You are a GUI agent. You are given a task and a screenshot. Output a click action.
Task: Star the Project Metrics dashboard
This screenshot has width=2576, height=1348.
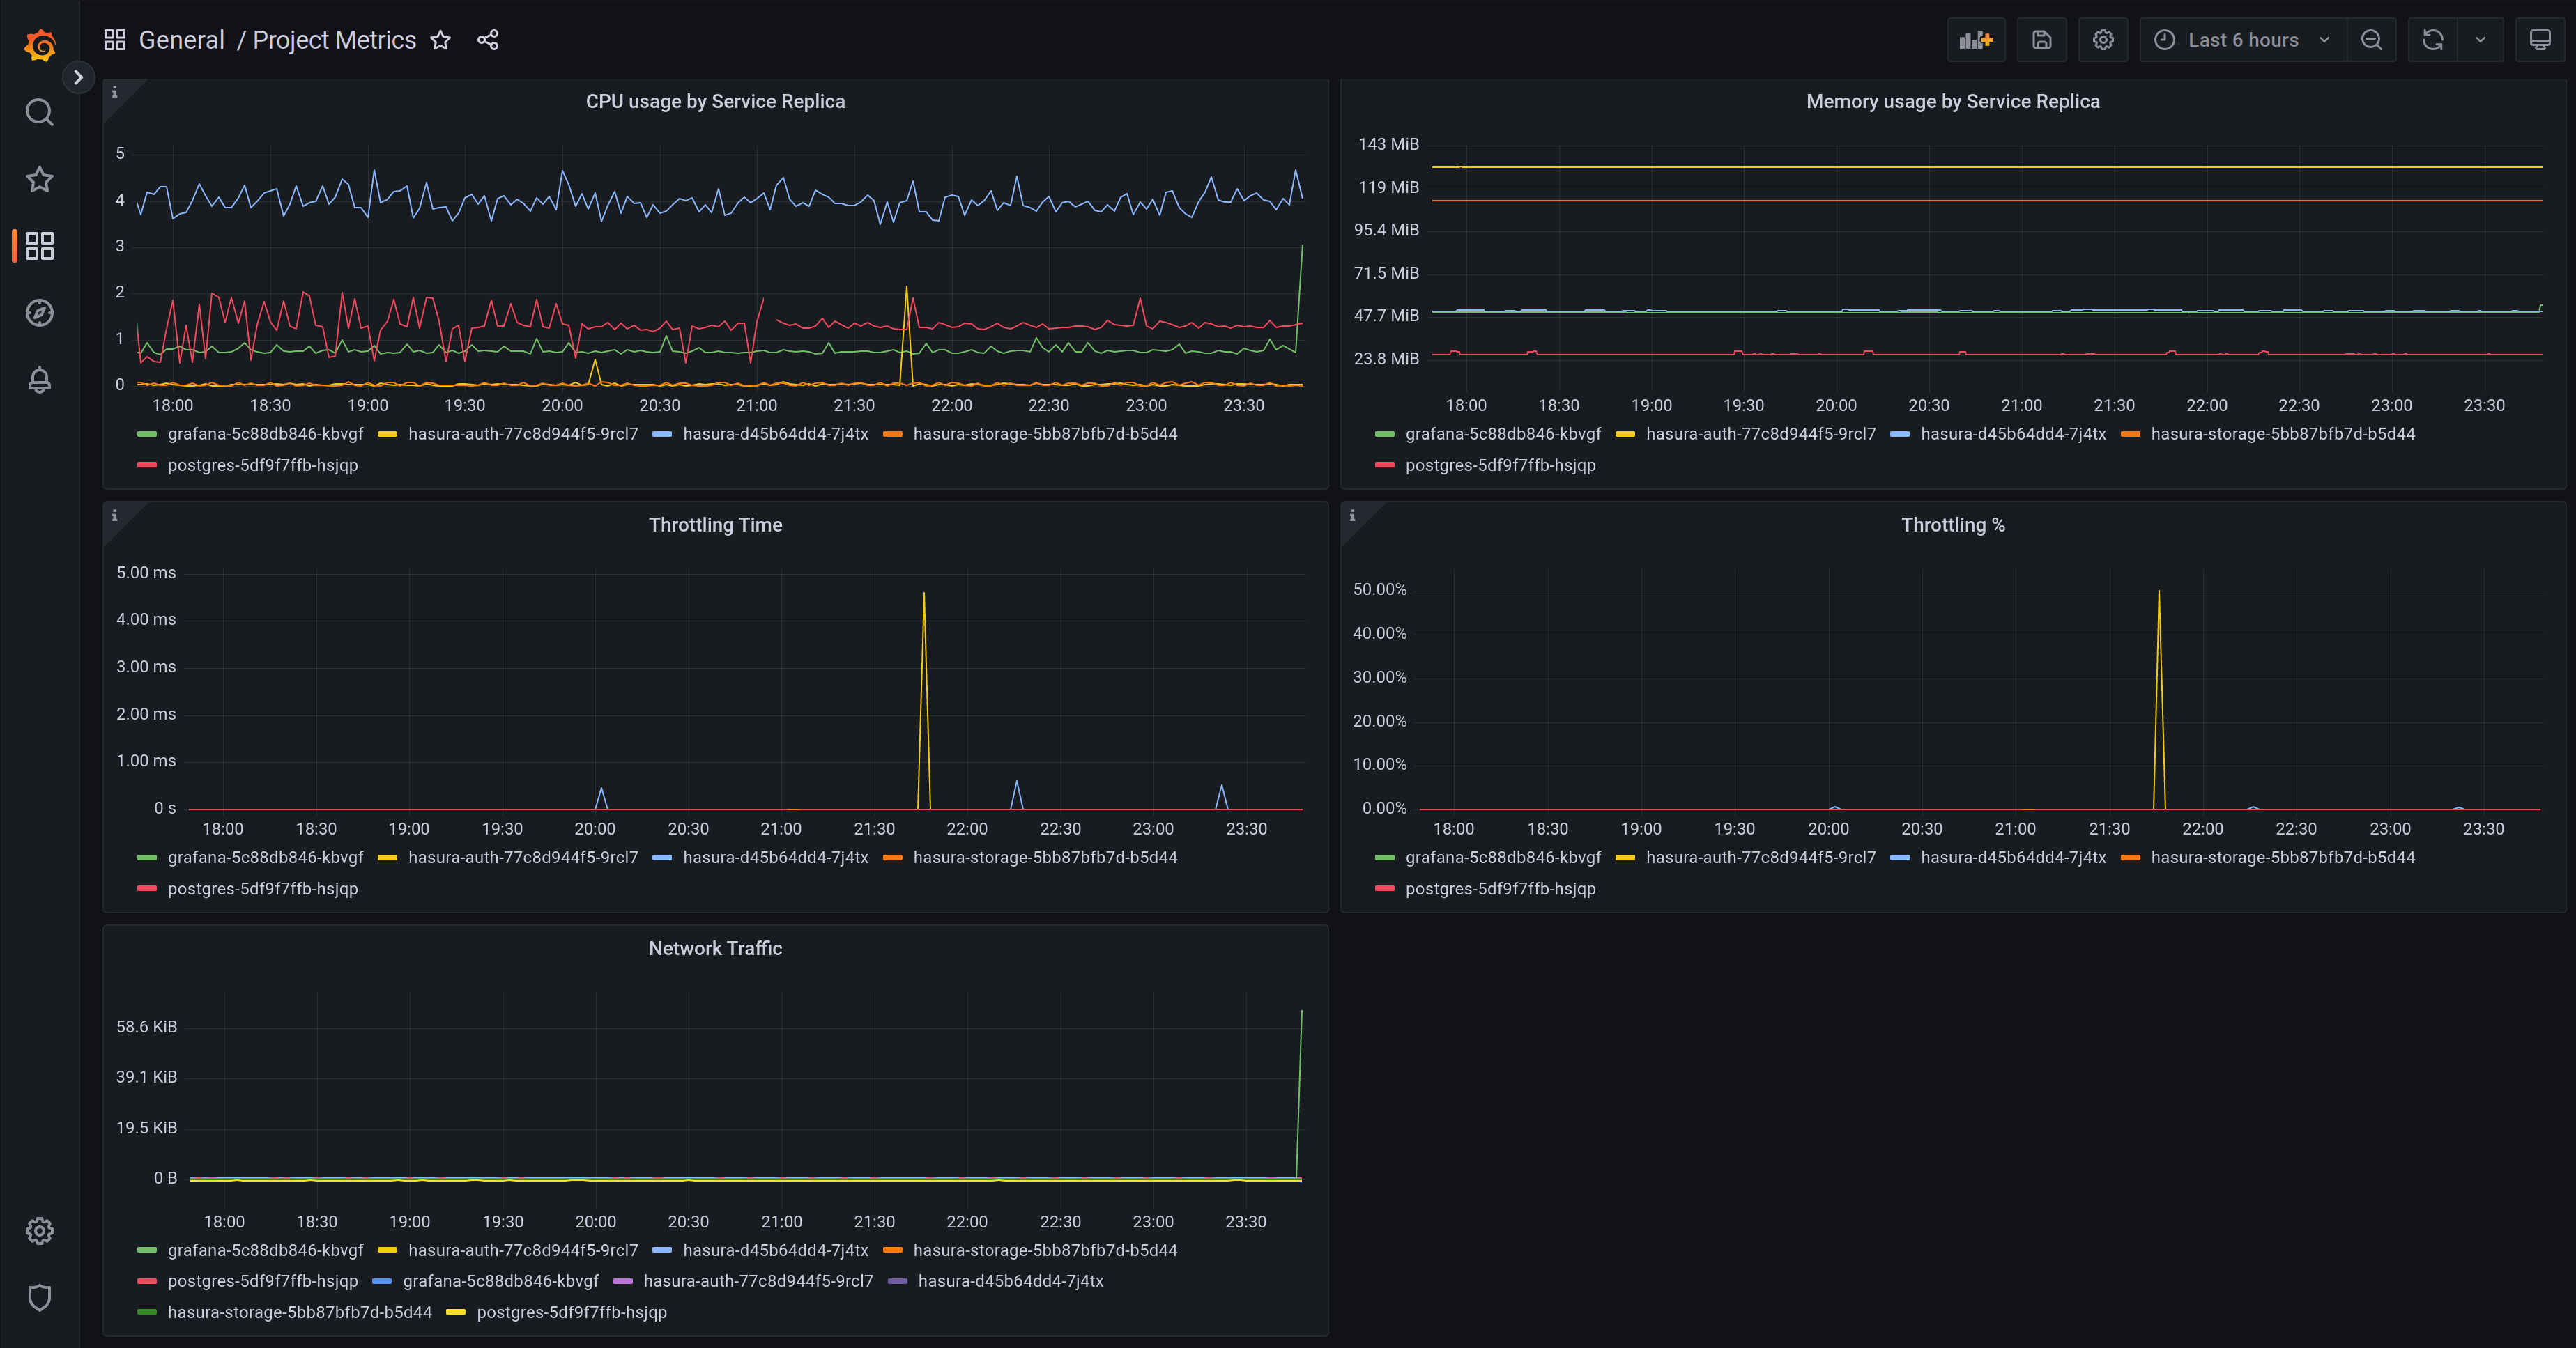click(x=440, y=40)
